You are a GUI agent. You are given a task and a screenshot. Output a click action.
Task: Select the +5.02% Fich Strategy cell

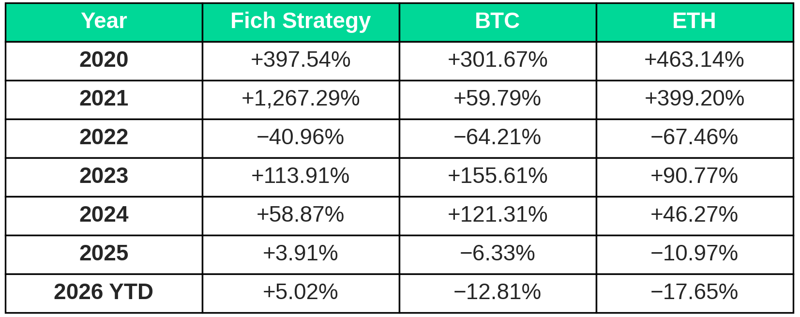(x=301, y=293)
